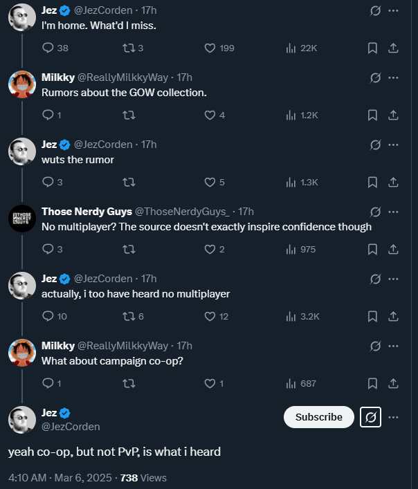Open more options for the main Jez tweet

[393, 417]
